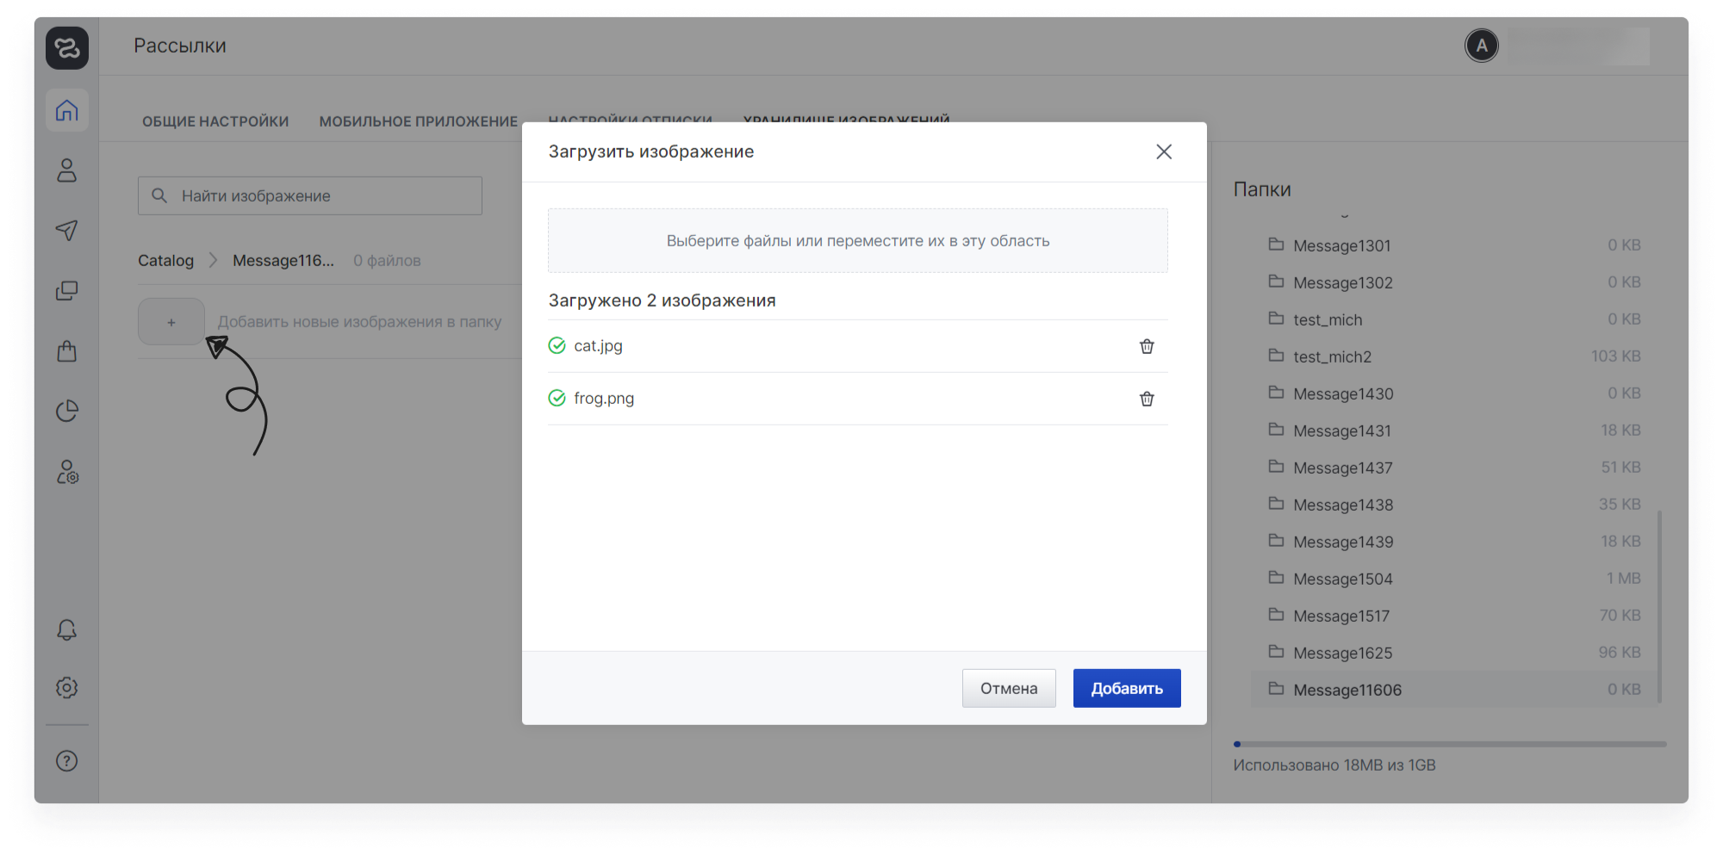This screenshot has height=855, width=1723.
Task: Select folder Message11606
Action: (1454, 690)
